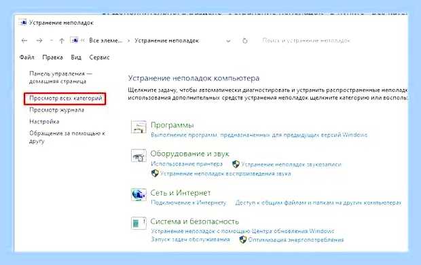Image resolution: width=421 pixels, height=265 pixels.
Task: Open Панель управления домашняя страница
Action: 60,77
